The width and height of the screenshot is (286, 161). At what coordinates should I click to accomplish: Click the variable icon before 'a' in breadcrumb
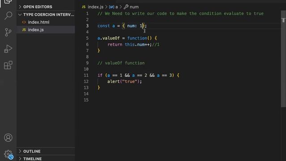[x=112, y=7]
